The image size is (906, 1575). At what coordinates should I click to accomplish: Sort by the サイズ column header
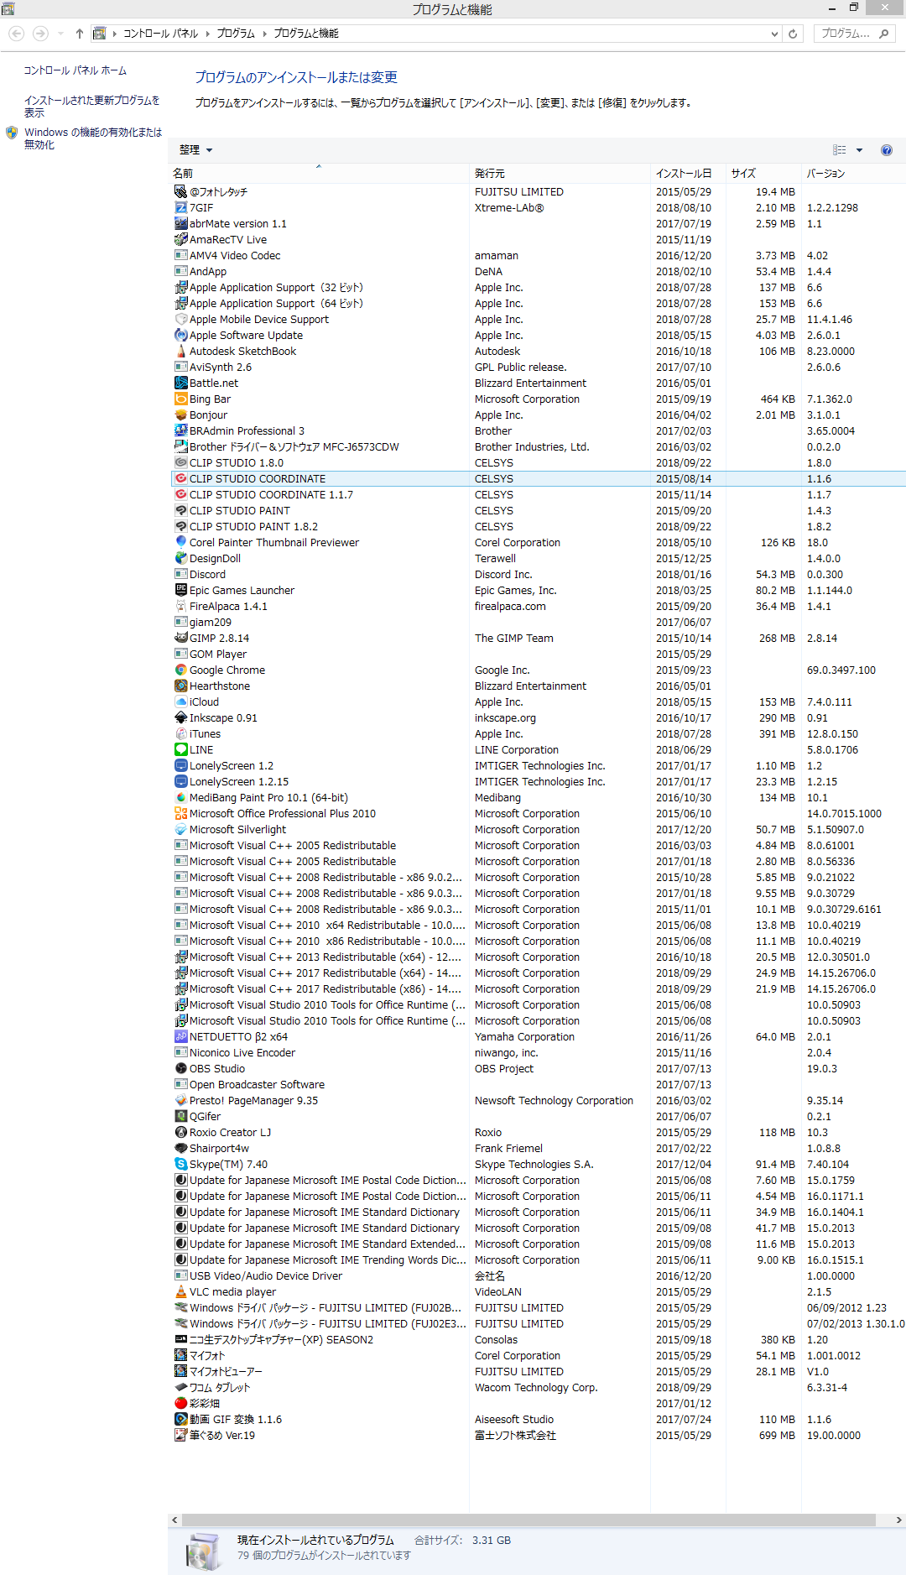763,174
